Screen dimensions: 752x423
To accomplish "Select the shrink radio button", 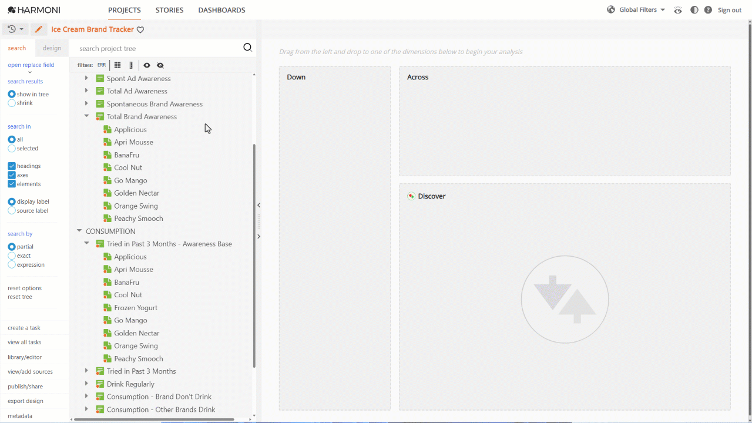I will 12,103.
